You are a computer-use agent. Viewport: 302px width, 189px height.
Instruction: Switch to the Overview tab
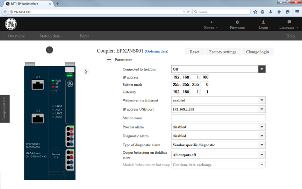coord(16,36)
